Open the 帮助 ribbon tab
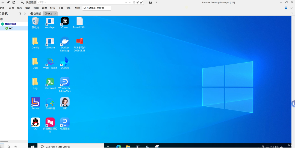The width and height of the screenshot is (295, 148). [77, 8]
